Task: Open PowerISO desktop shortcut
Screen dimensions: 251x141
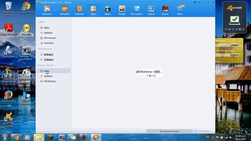Action: [26, 30]
